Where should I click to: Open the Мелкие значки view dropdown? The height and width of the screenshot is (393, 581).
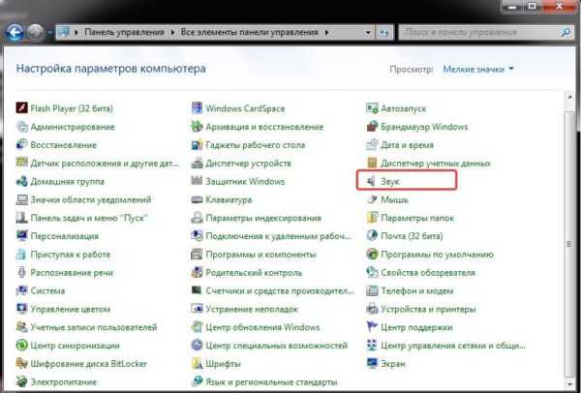pyautogui.click(x=478, y=69)
